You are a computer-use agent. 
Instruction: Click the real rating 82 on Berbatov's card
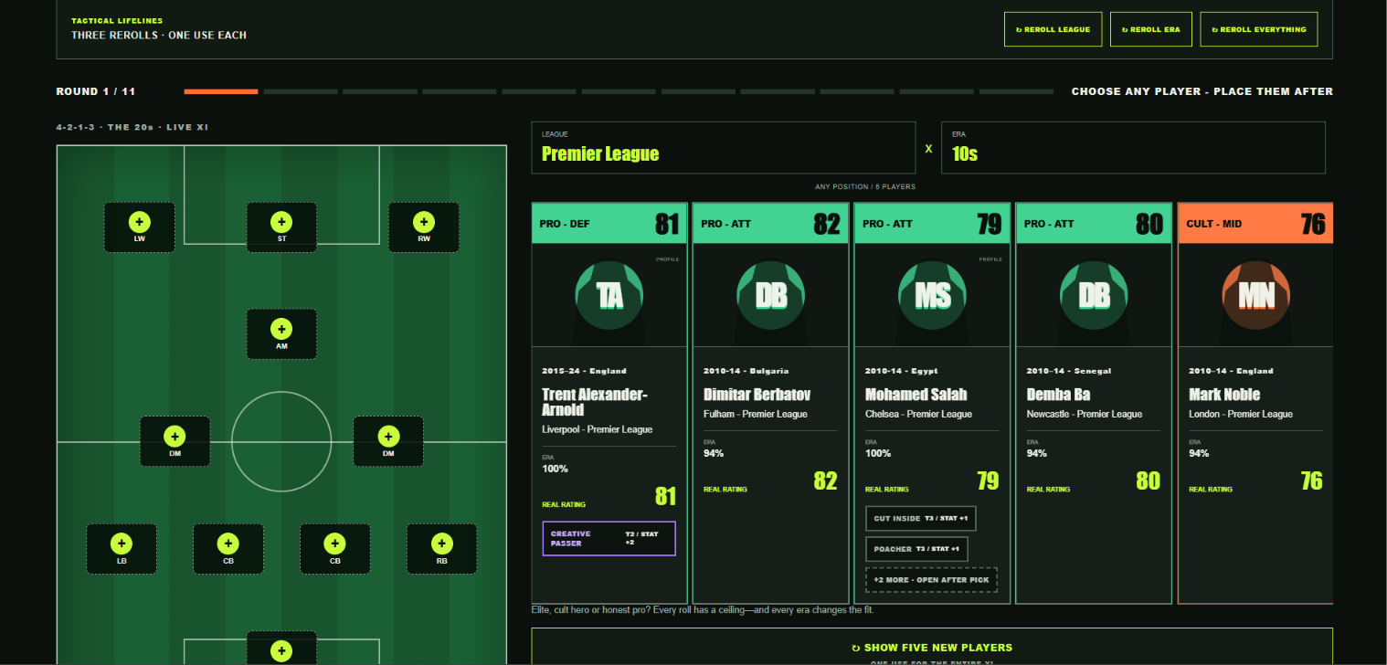tap(825, 480)
